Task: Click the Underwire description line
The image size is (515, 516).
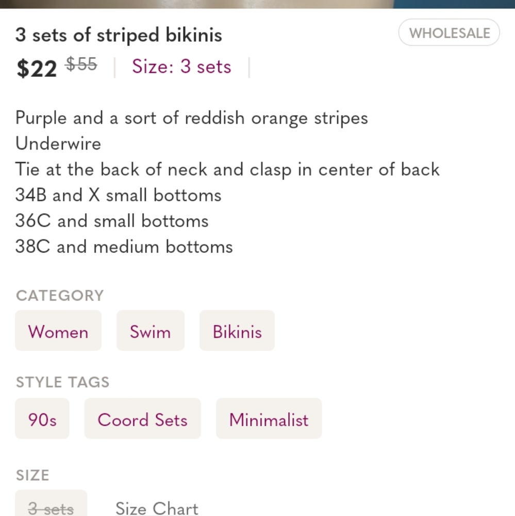Action: 58,143
